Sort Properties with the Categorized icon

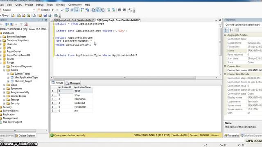click(x=226, y=30)
